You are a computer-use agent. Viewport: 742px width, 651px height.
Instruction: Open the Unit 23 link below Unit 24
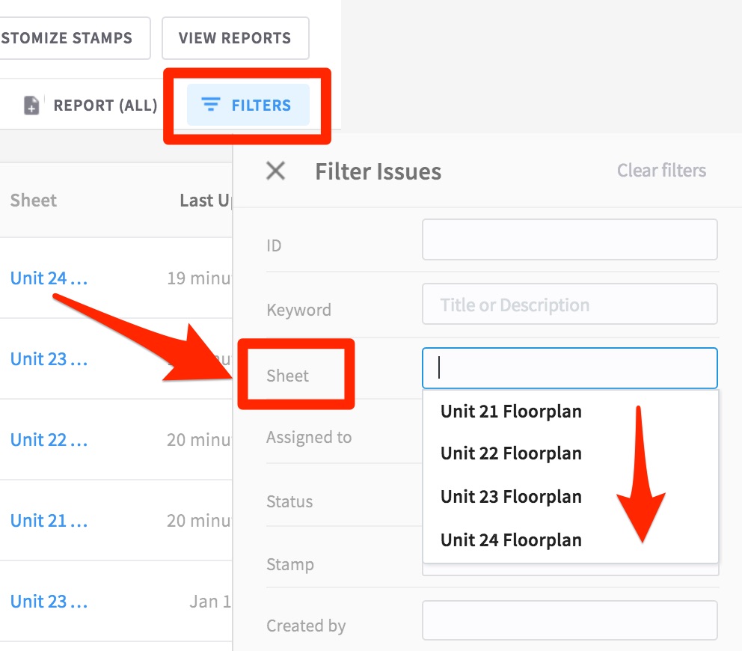pos(49,359)
